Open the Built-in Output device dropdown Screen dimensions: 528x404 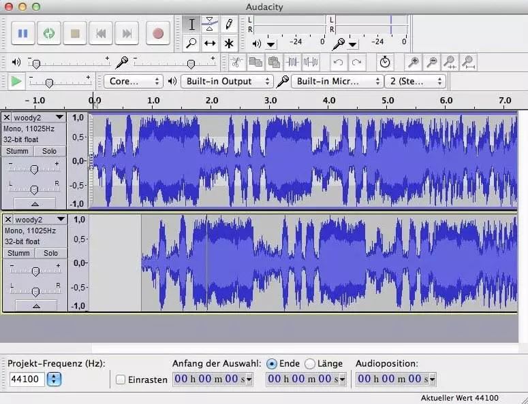click(x=227, y=82)
